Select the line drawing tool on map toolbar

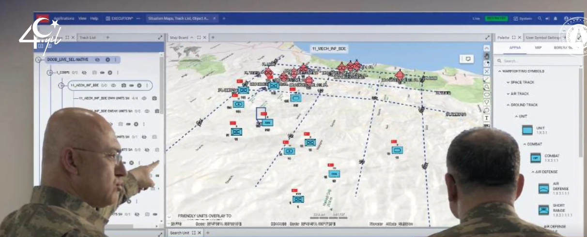(487, 79)
